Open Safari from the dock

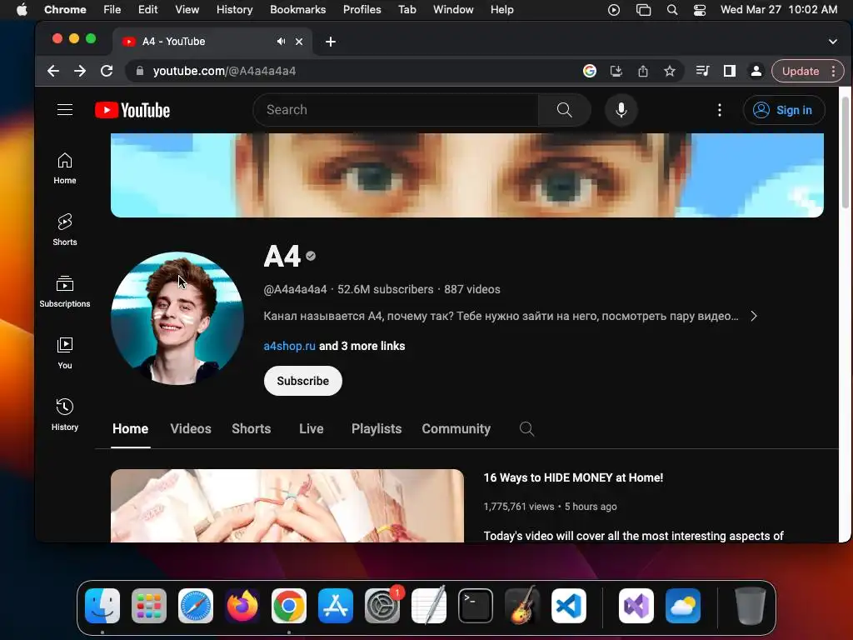tap(195, 606)
